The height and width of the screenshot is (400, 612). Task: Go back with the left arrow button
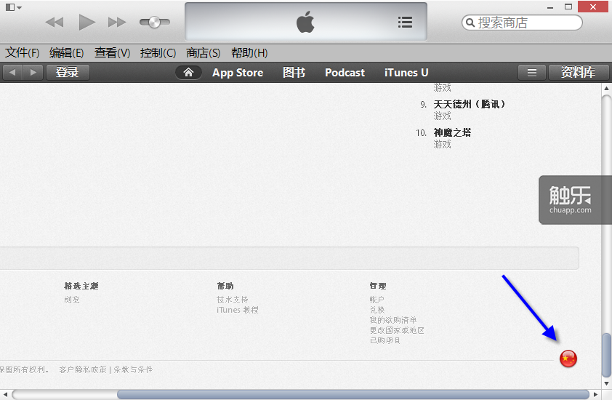click(x=12, y=72)
